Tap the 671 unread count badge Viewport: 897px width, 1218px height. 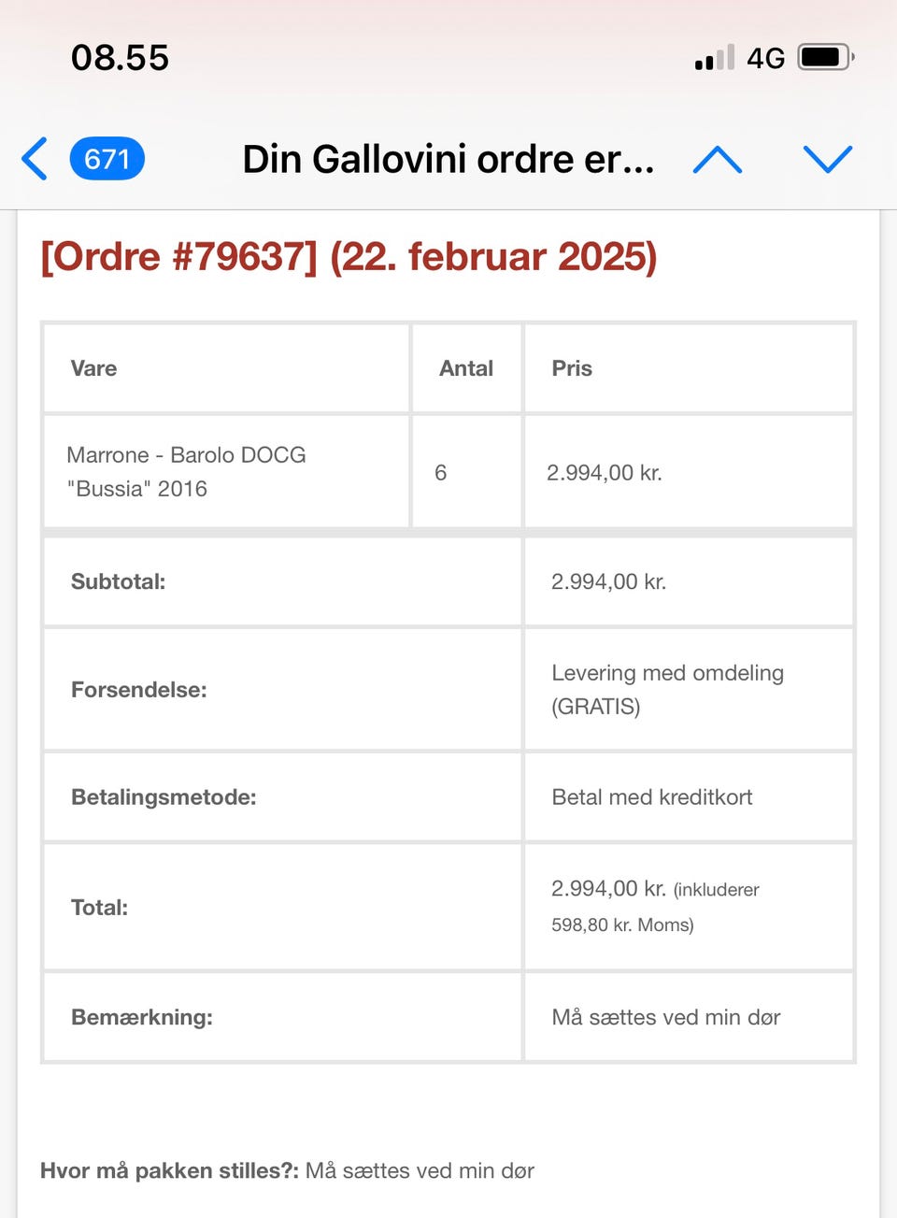tap(107, 159)
